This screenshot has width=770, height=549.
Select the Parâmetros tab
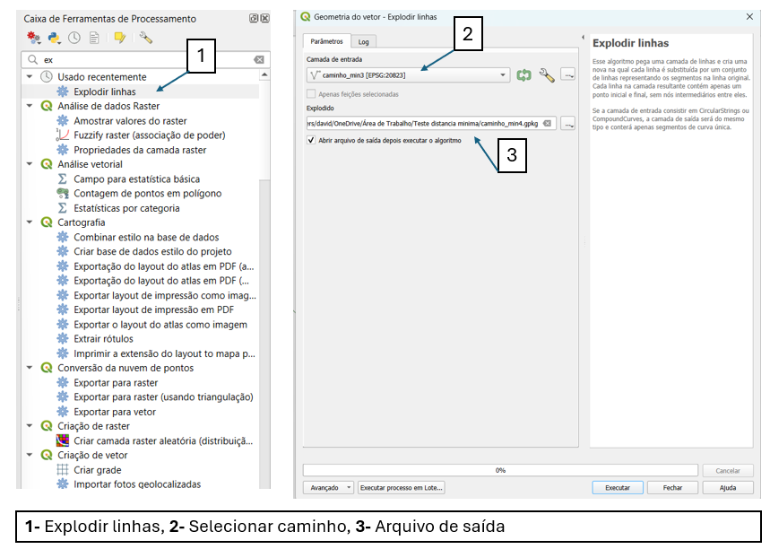[x=324, y=40]
